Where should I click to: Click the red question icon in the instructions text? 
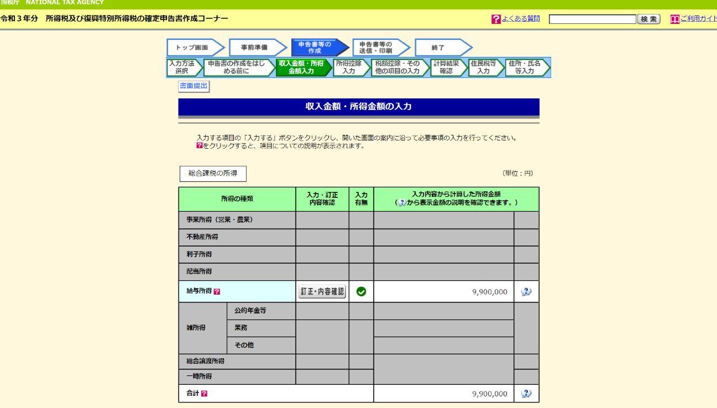click(200, 146)
